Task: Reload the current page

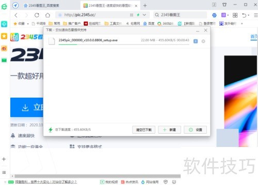Action: pyautogui.click(x=37, y=15)
